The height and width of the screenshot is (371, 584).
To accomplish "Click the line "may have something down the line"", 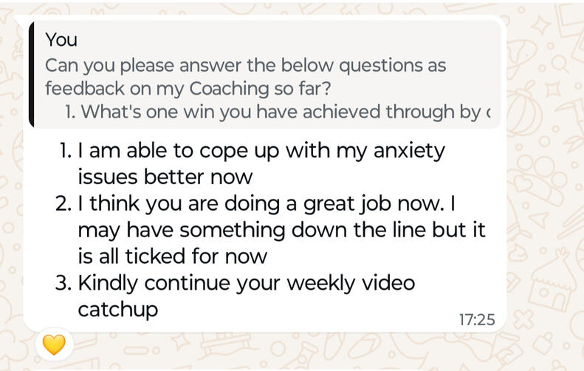I will point(281,230).
